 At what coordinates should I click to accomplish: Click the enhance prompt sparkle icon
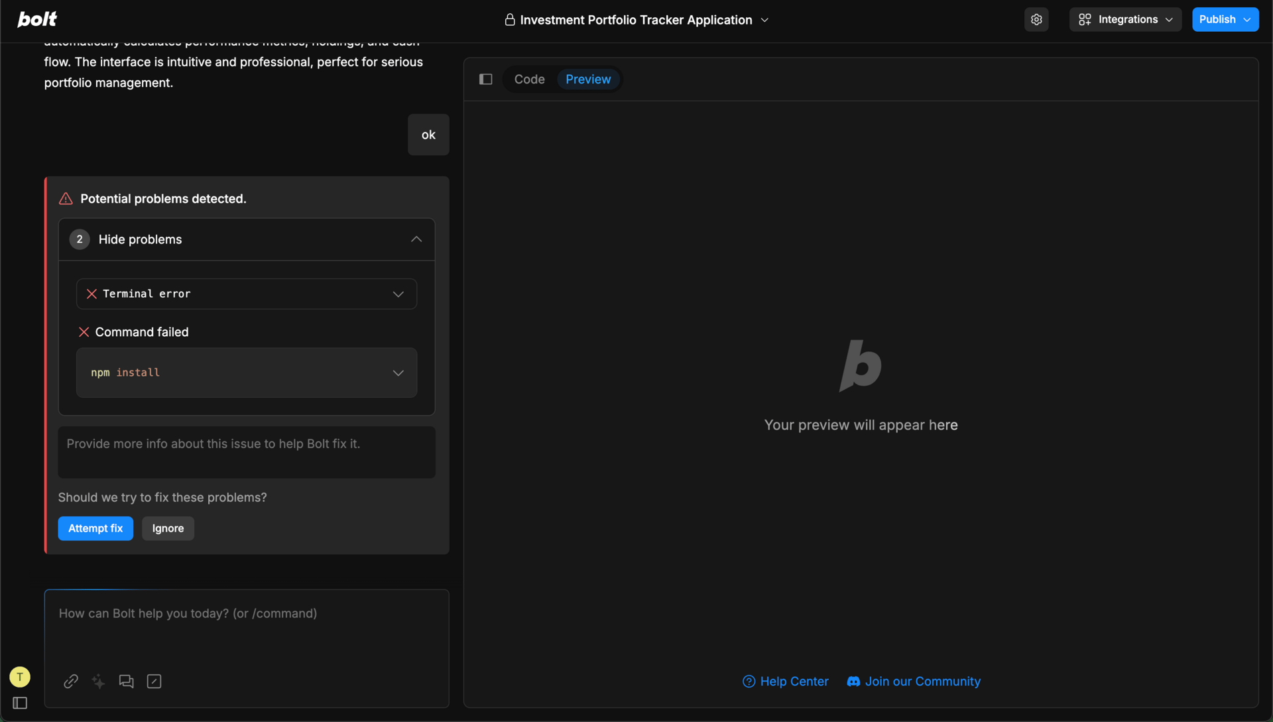tap(99, 681)
